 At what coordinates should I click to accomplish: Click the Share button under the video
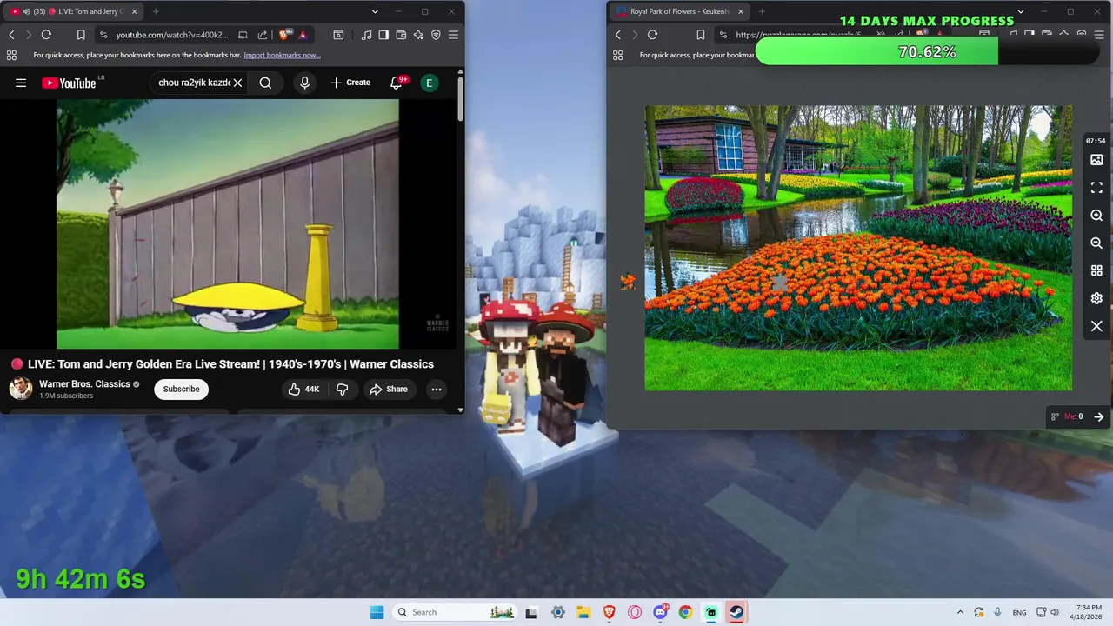coord(389,389)
